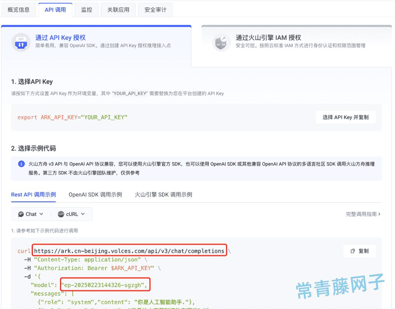The image size is (395, 309).
Task: Go to the 安全审计 tab
Action: pyautogui.click(x=155, y=10)
